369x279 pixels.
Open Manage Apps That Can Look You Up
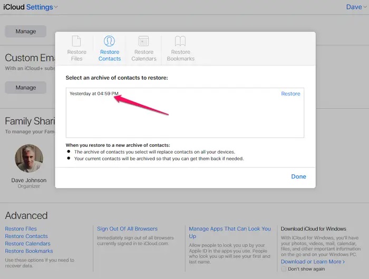click(x=230, y=232)
